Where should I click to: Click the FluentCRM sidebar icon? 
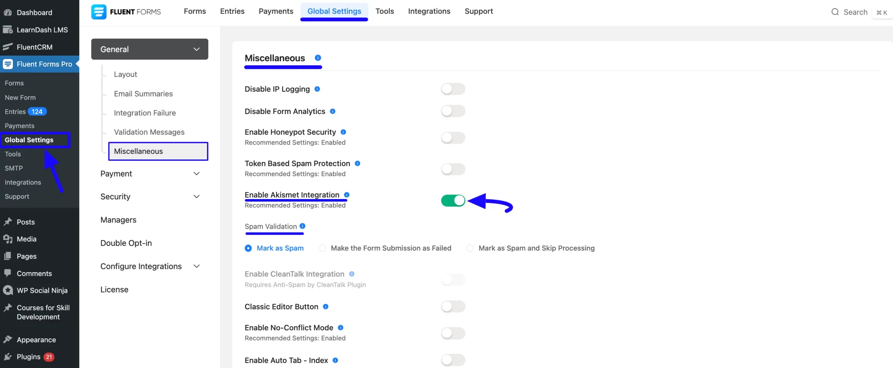[x=8, y=47]
